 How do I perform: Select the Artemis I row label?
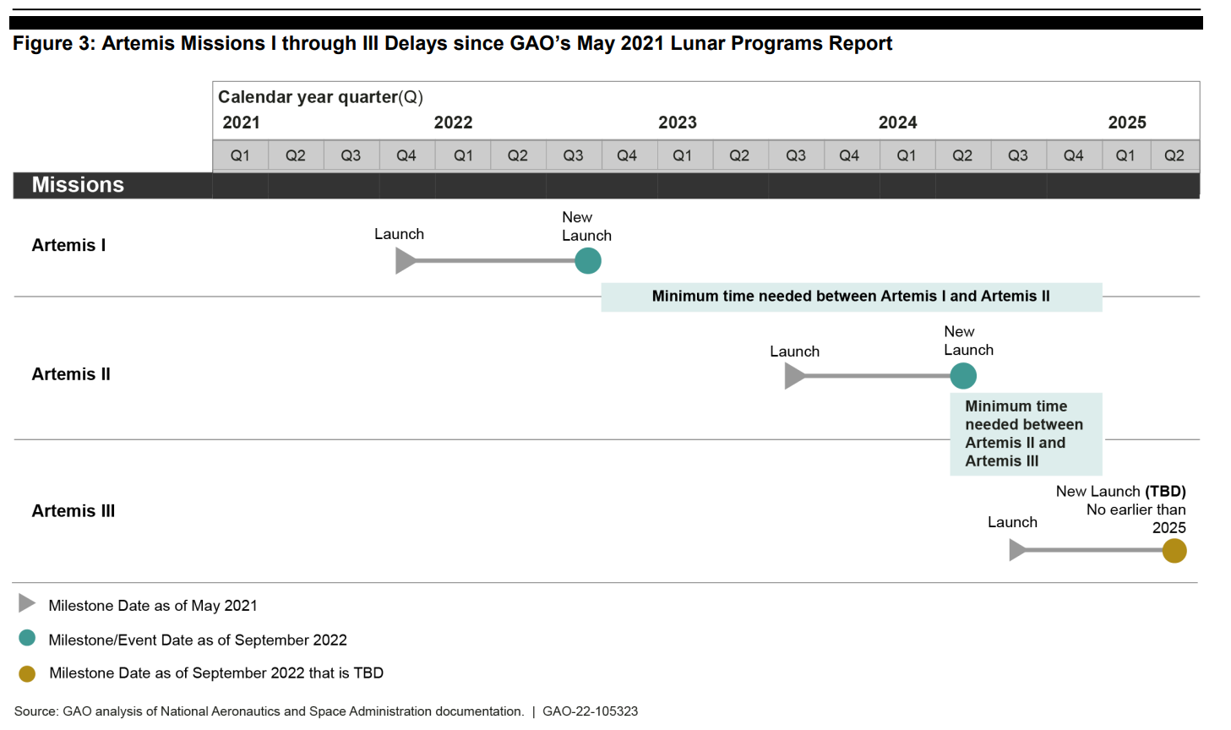click(68, 245)
